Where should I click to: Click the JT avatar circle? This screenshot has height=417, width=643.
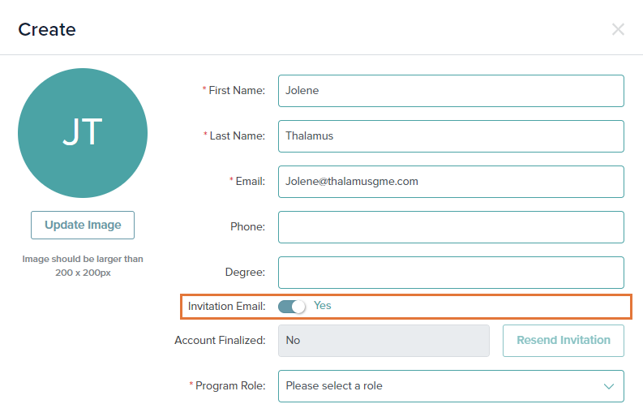(83, 133)
